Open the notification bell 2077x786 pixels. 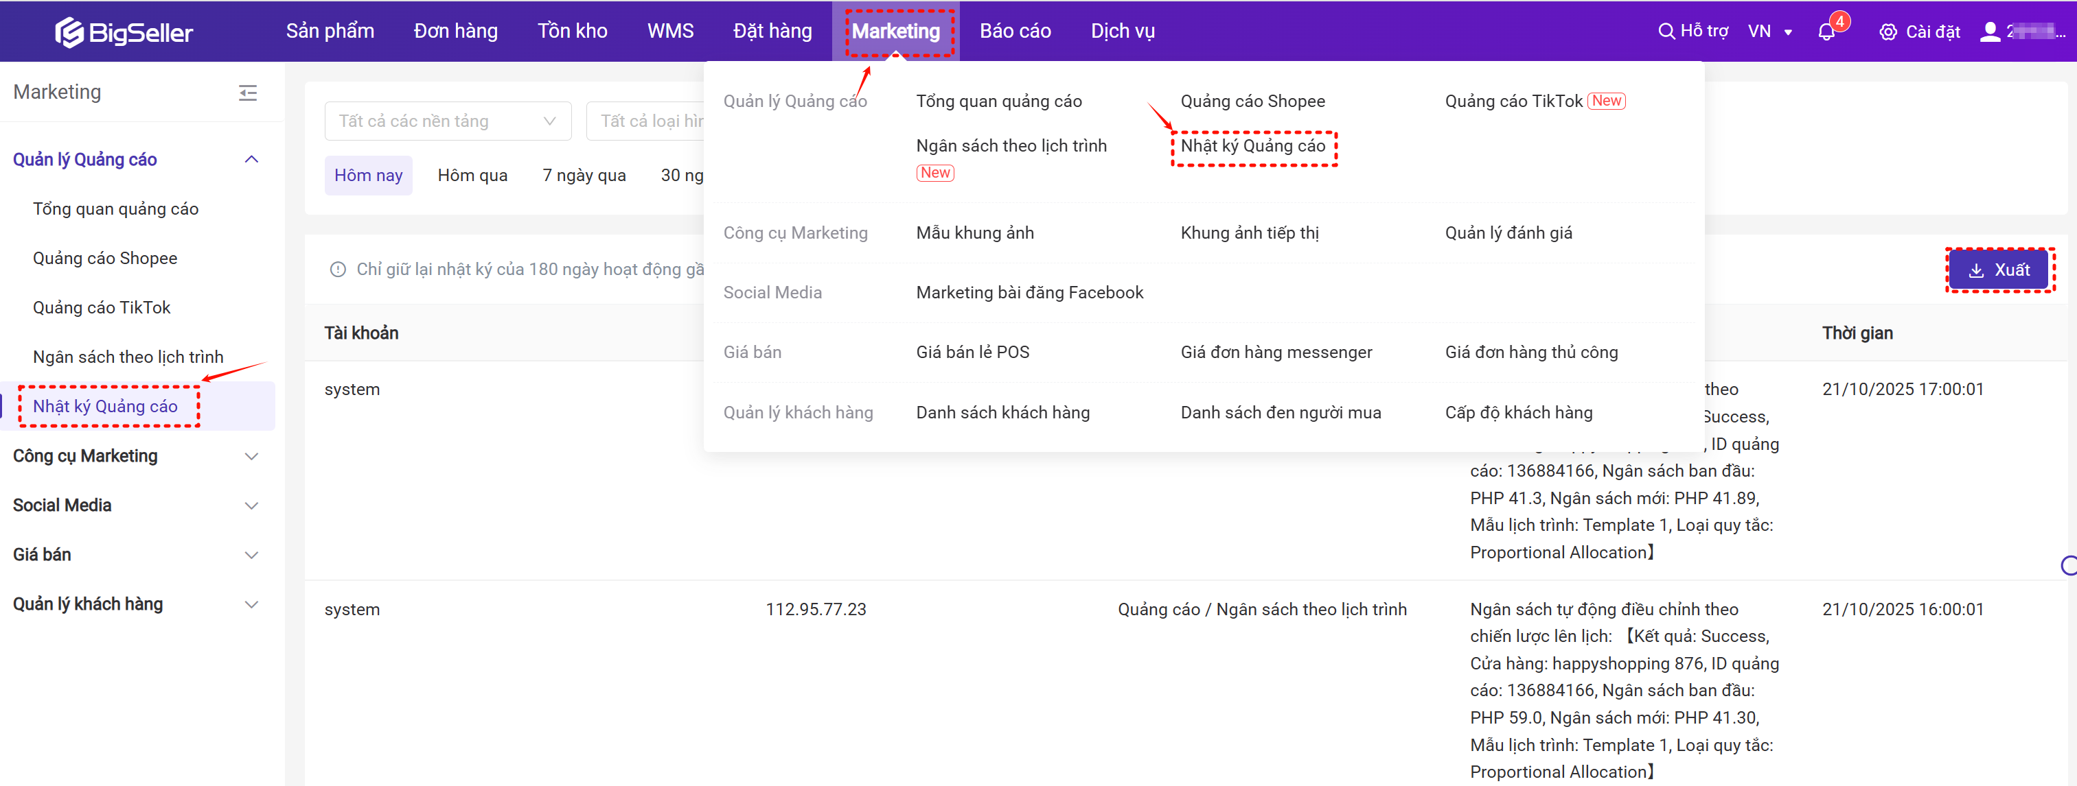(x=1826, y=32)
